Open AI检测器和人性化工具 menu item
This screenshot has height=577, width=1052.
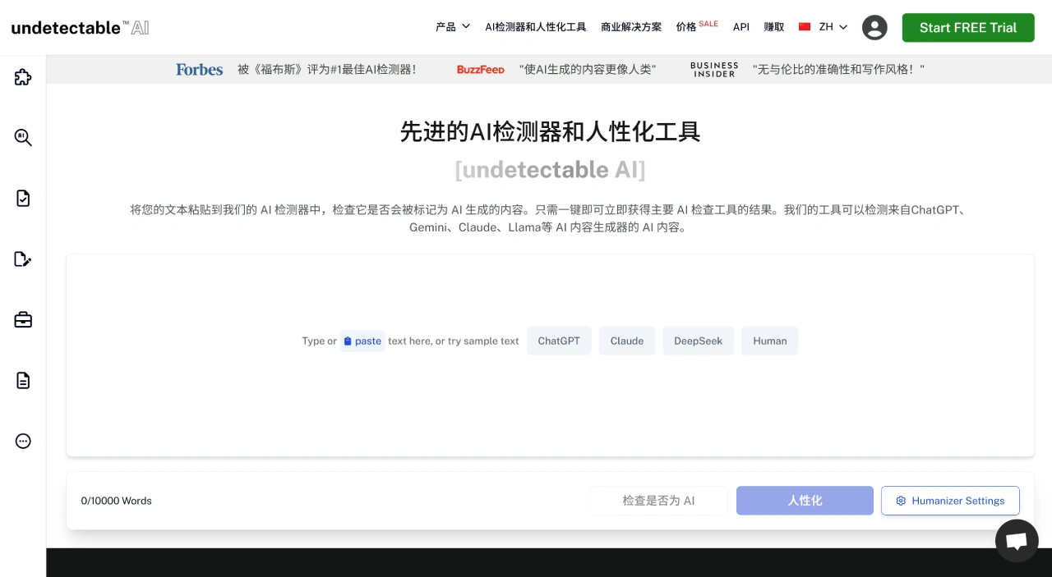(536, 26)
